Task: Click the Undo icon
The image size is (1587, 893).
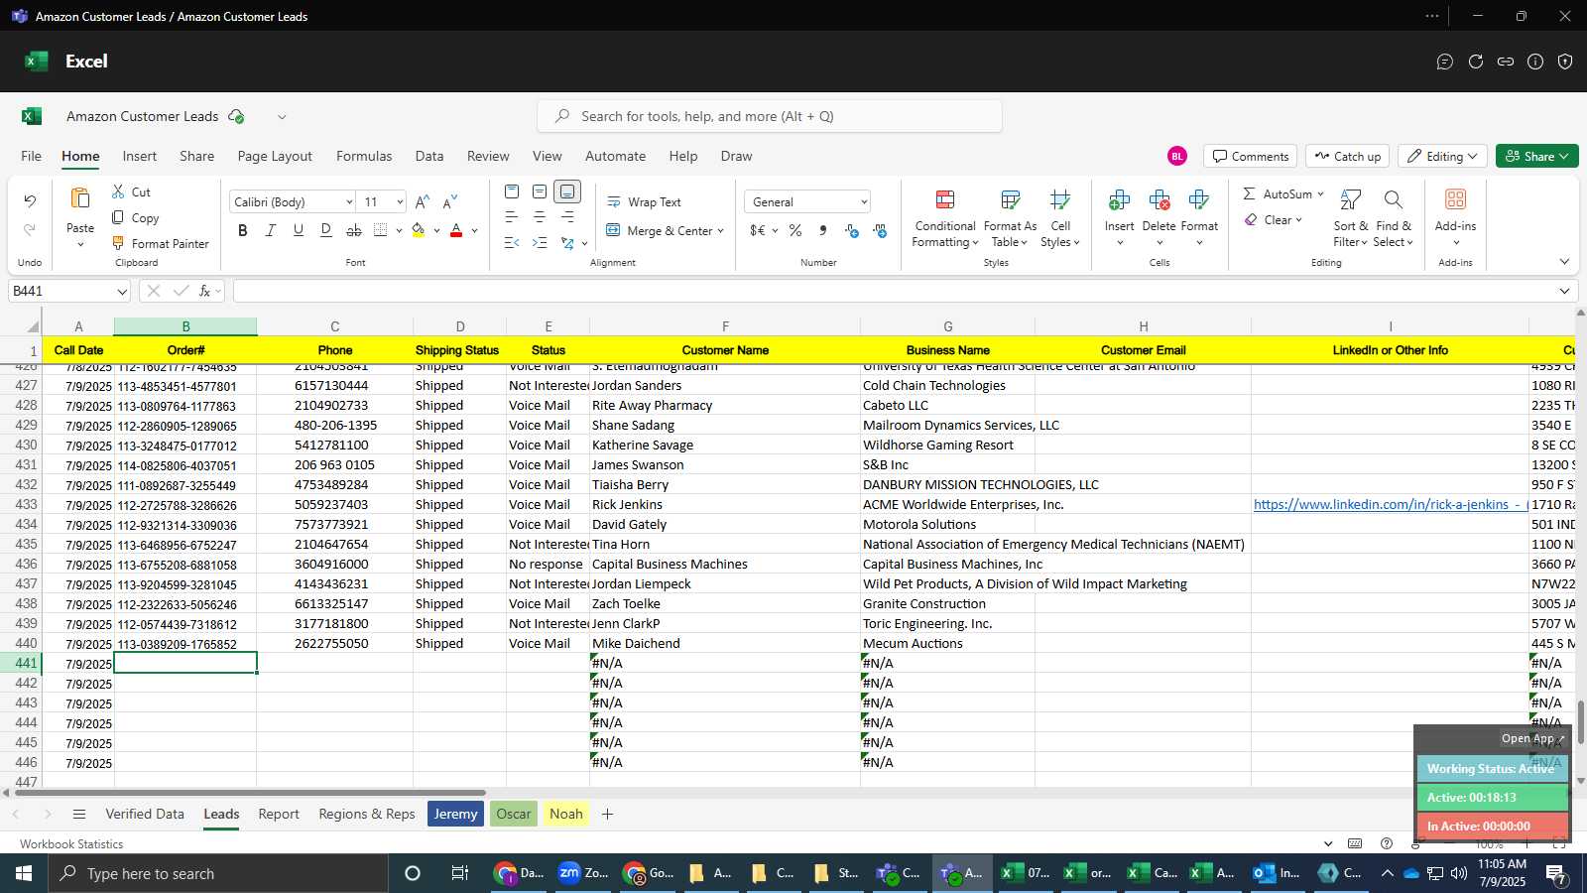Action: (30, 201)
